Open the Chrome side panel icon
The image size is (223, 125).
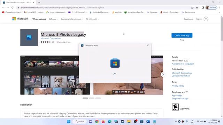click(203, 8)
